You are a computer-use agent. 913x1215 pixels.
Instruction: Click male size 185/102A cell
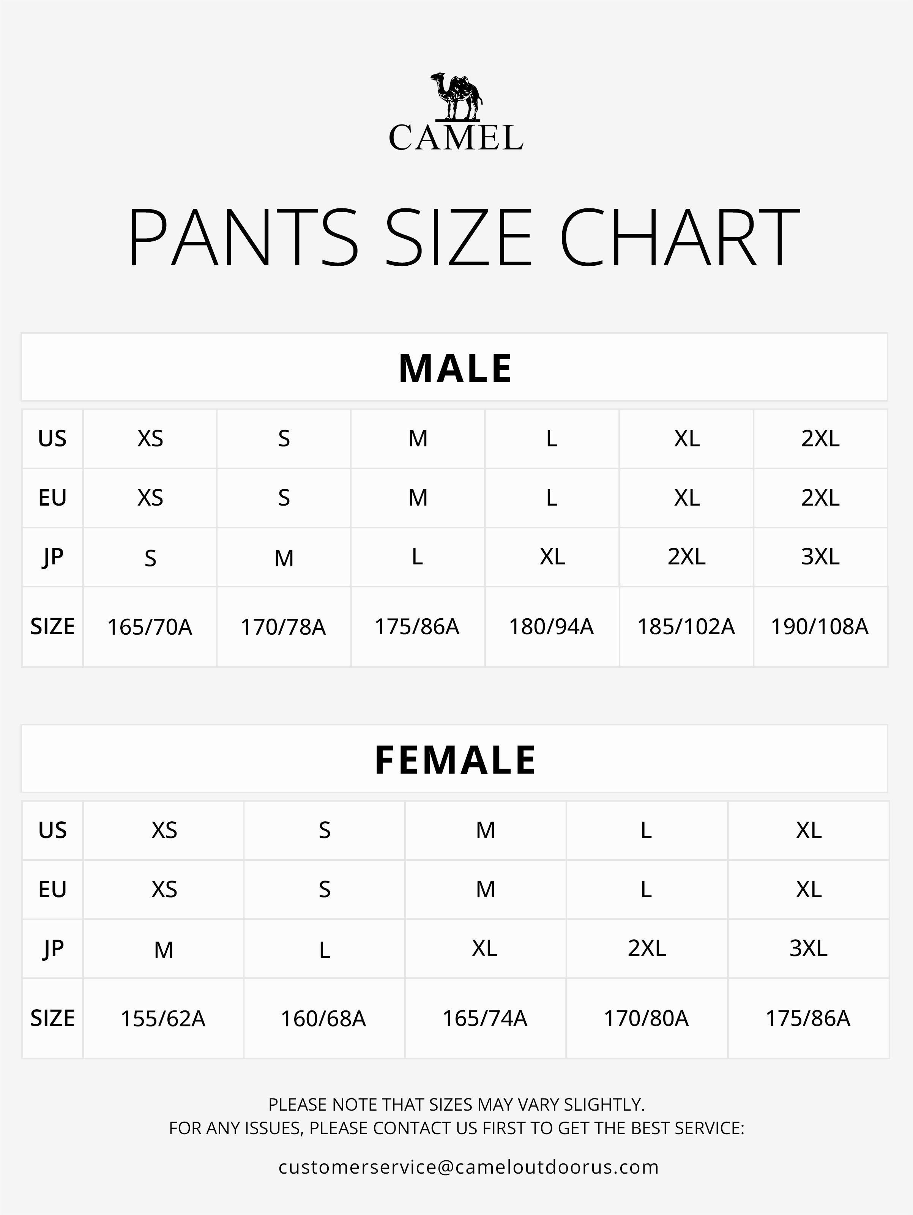(x=686, y=627)
